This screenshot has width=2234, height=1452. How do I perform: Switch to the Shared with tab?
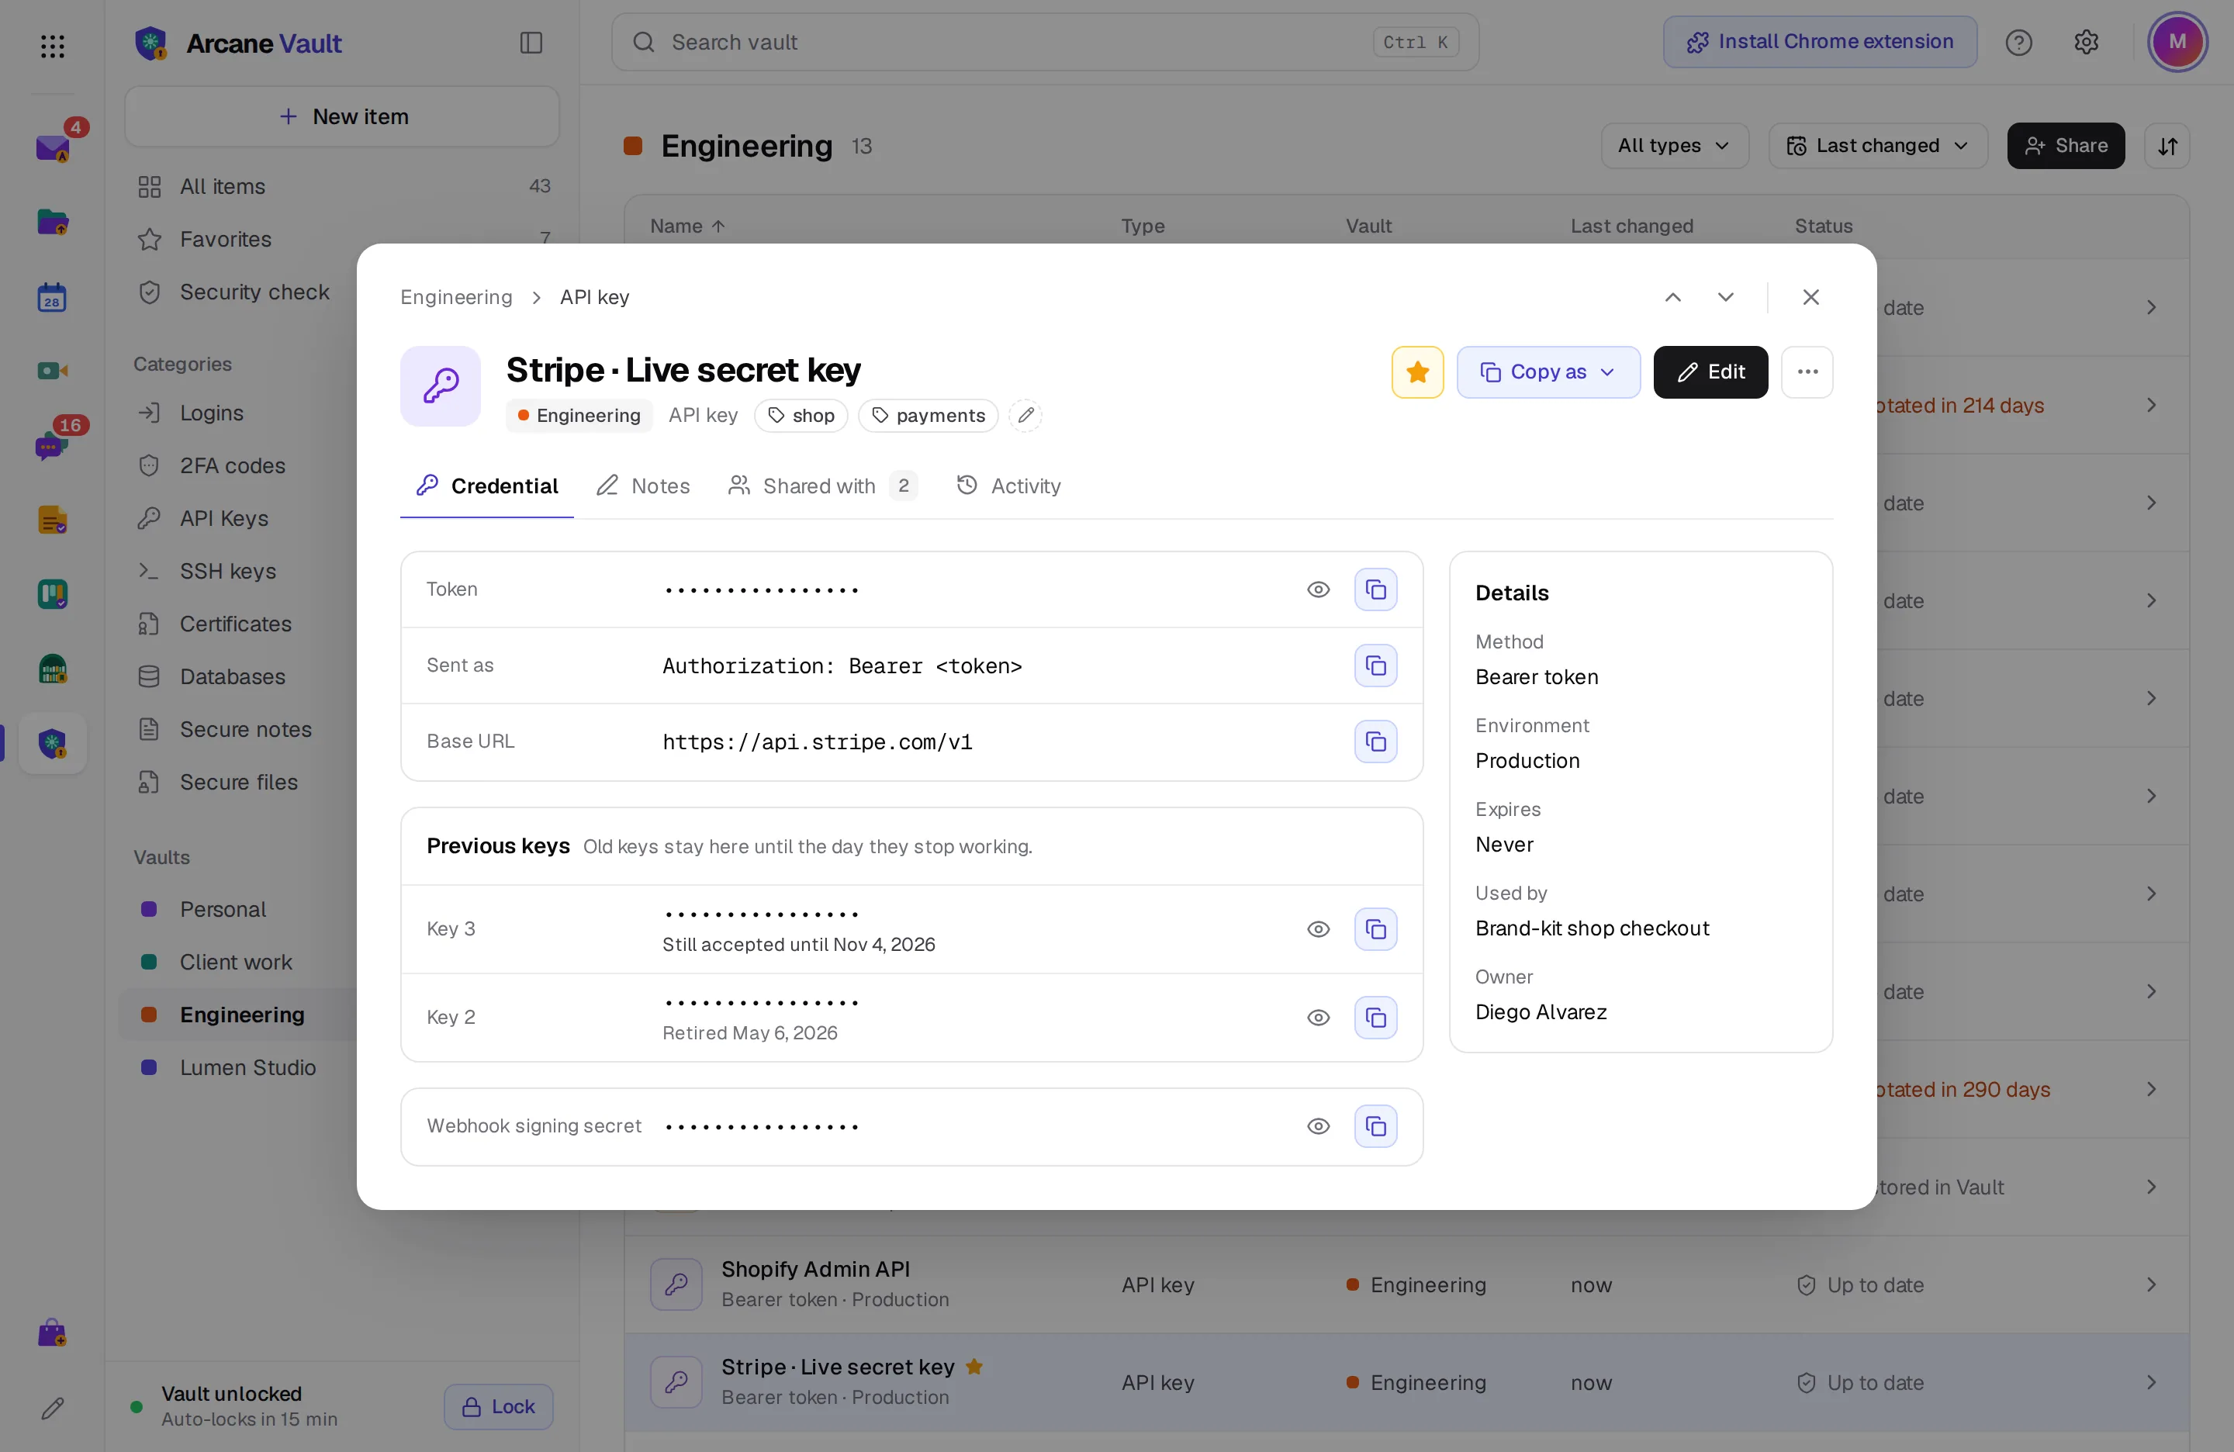822,486
